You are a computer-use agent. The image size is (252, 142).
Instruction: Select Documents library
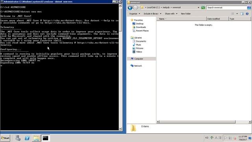(139, 41)
